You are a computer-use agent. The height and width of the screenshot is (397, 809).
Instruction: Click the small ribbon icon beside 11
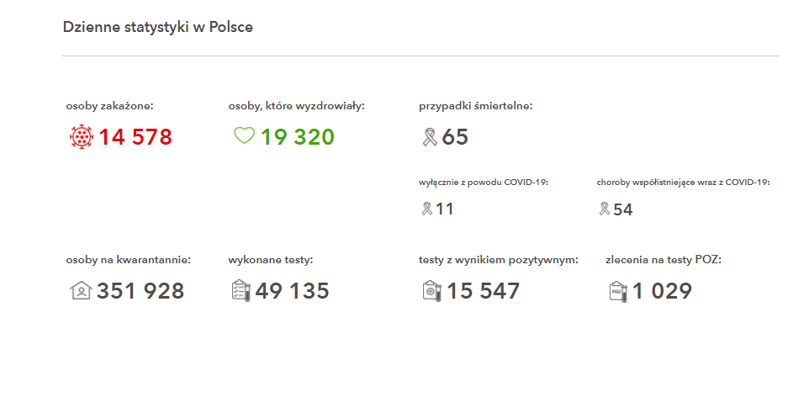coord(426,209)
